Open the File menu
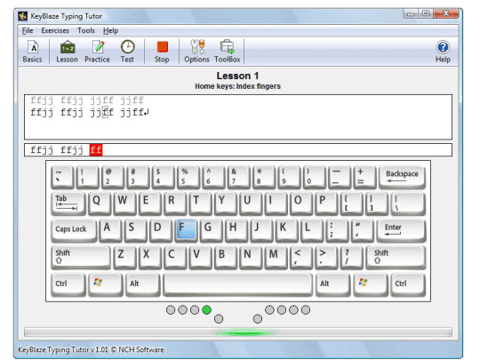Viewport: 480px width, 360px height. [28, 30]
